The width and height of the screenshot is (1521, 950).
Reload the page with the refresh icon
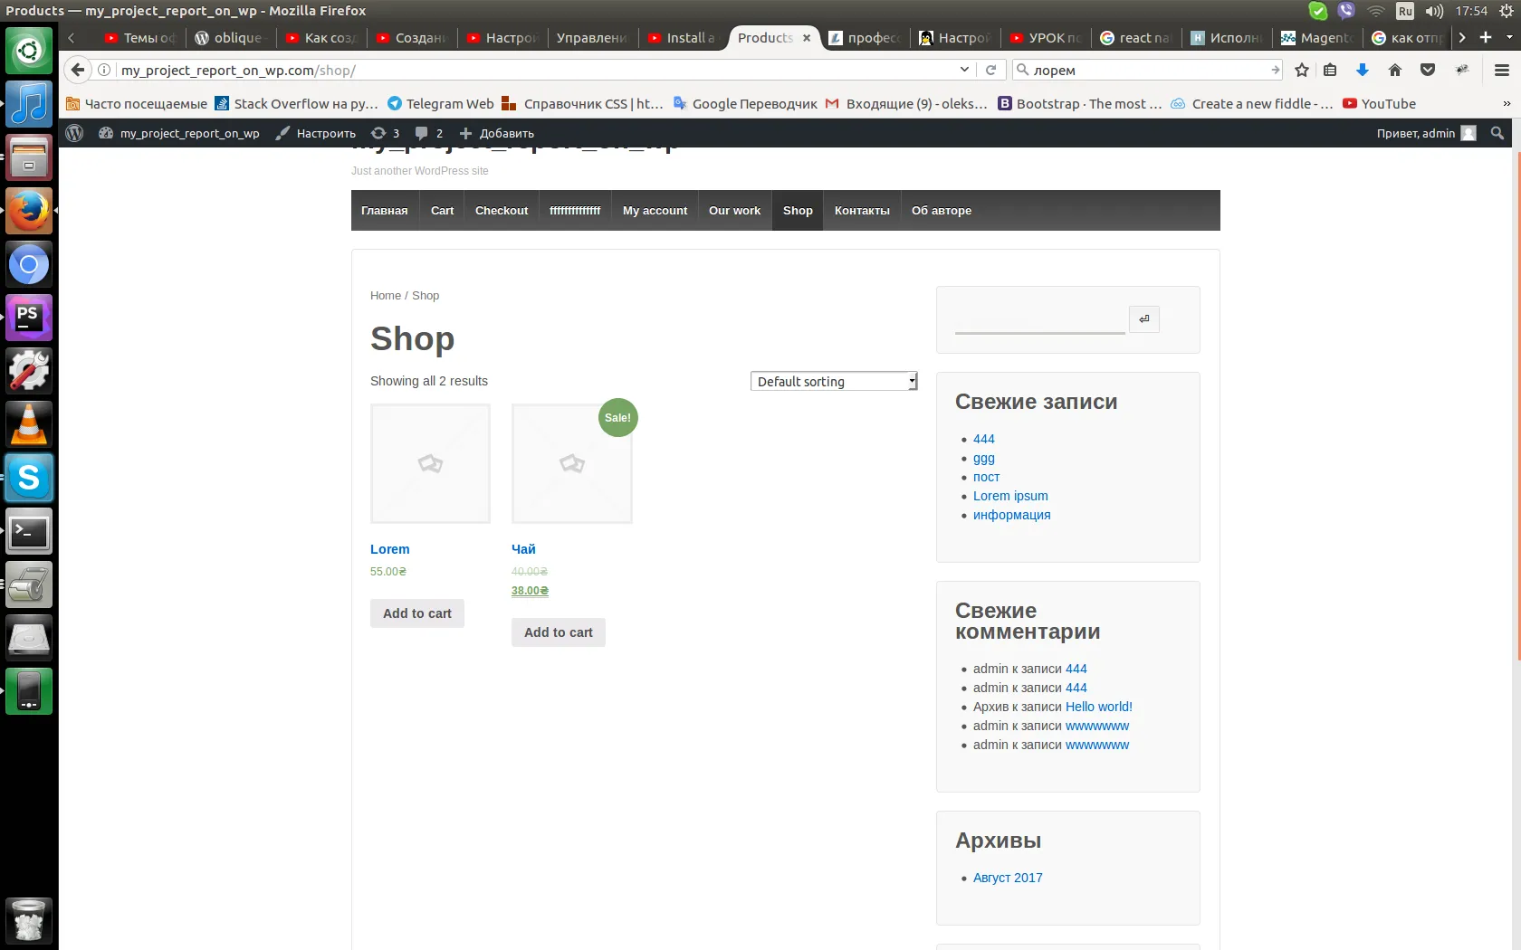coord(990,70)
